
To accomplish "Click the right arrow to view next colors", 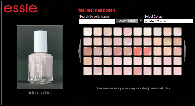I will tap(185, 51).
